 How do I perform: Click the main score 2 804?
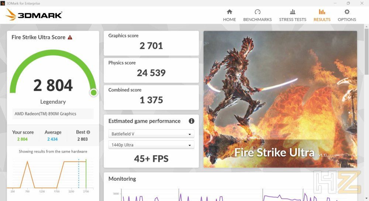tap(53, 85)
